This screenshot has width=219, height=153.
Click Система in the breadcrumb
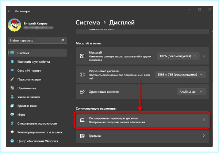click(88, 23)
